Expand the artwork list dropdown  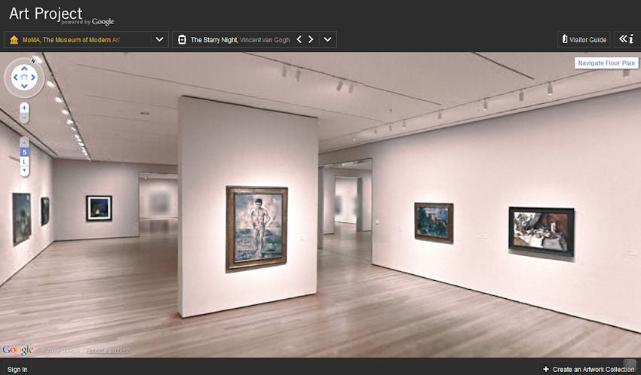[x=327, y=40]
